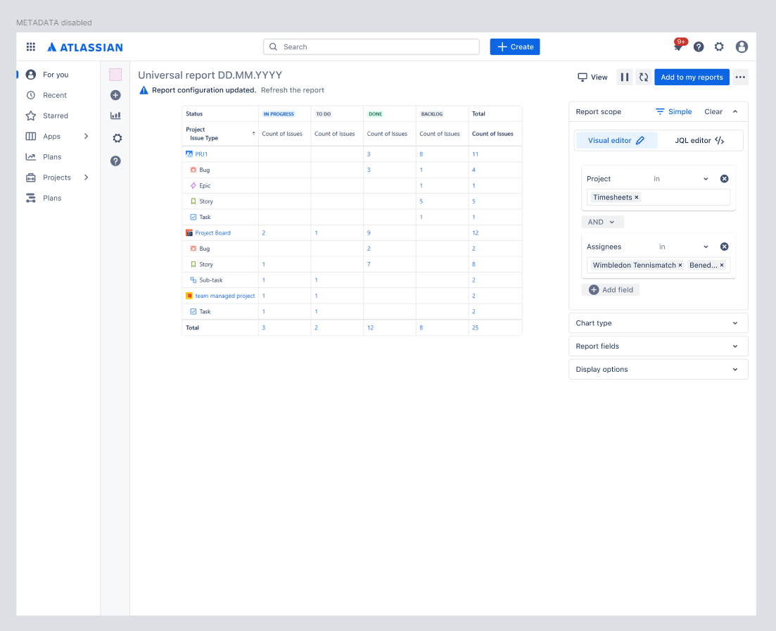This screenshot has height=631, width=776.
Task: Open help using the question mark icon
Action: click(x=699, y=46)
